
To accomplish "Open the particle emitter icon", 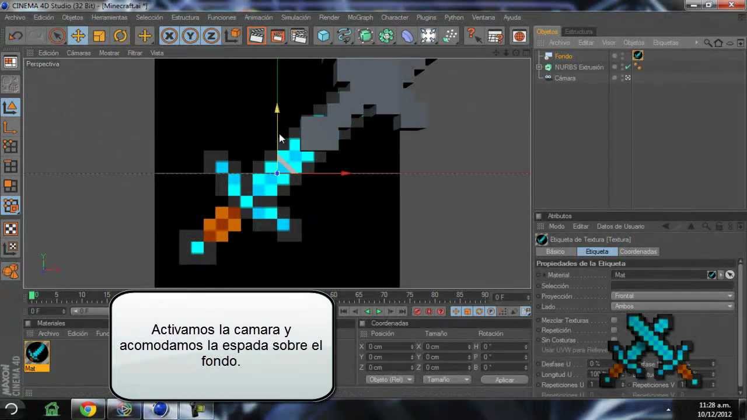I will click(449, 36).
